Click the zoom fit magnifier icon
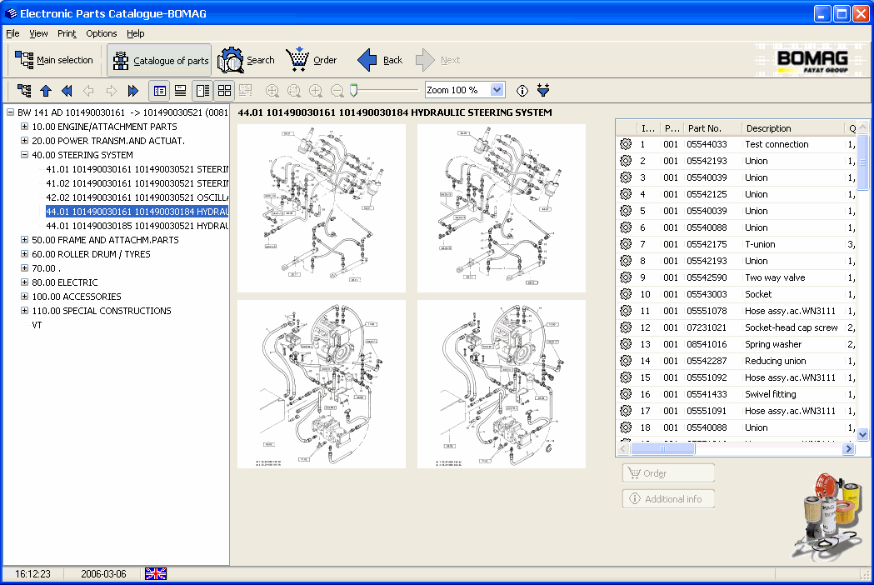The height and width of the screenshot is (585, 874). coord(272,90)
